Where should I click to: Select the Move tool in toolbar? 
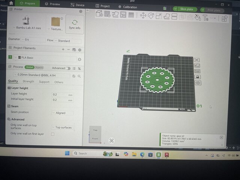pyautogui.click(x=143, y=15)
